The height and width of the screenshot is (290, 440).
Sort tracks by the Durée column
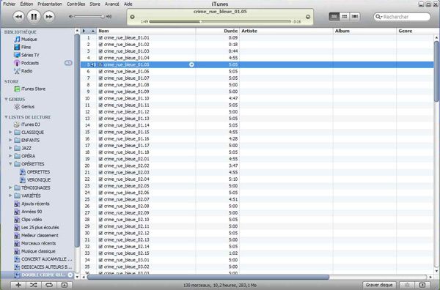(218, 31)
